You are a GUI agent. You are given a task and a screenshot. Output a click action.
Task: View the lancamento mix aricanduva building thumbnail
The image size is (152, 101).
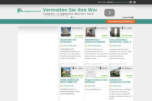(66, 32)
